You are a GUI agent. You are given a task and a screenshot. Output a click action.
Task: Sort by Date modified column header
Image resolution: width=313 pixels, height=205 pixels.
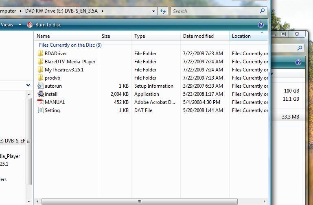pyautogui.click(x=198, y=36)
